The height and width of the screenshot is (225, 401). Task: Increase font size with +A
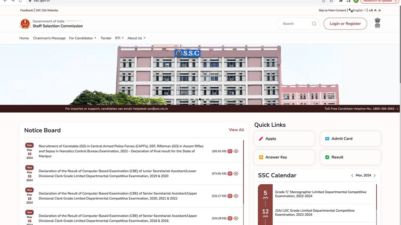pyautogui.click(x=371, y=10)
